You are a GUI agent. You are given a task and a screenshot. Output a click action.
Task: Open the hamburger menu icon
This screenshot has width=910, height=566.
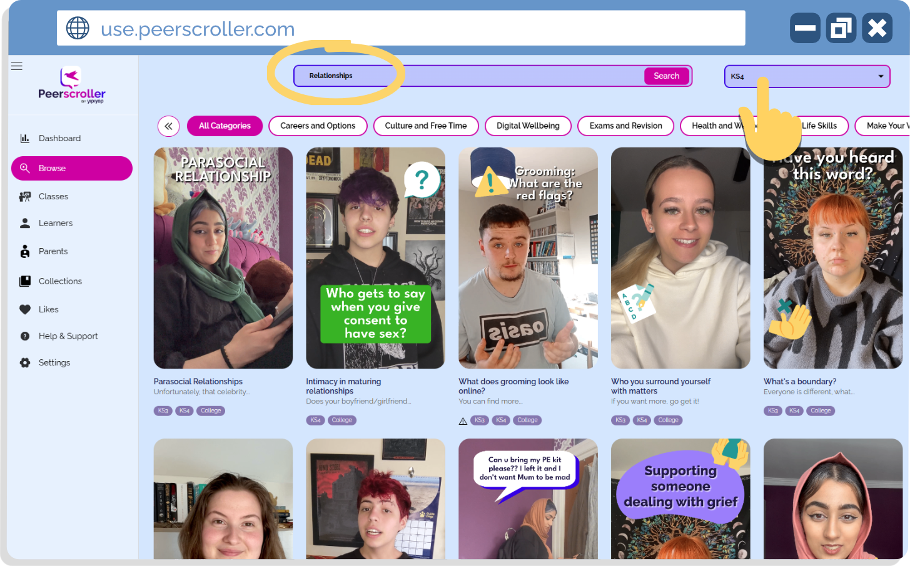[x=17, y=66]
